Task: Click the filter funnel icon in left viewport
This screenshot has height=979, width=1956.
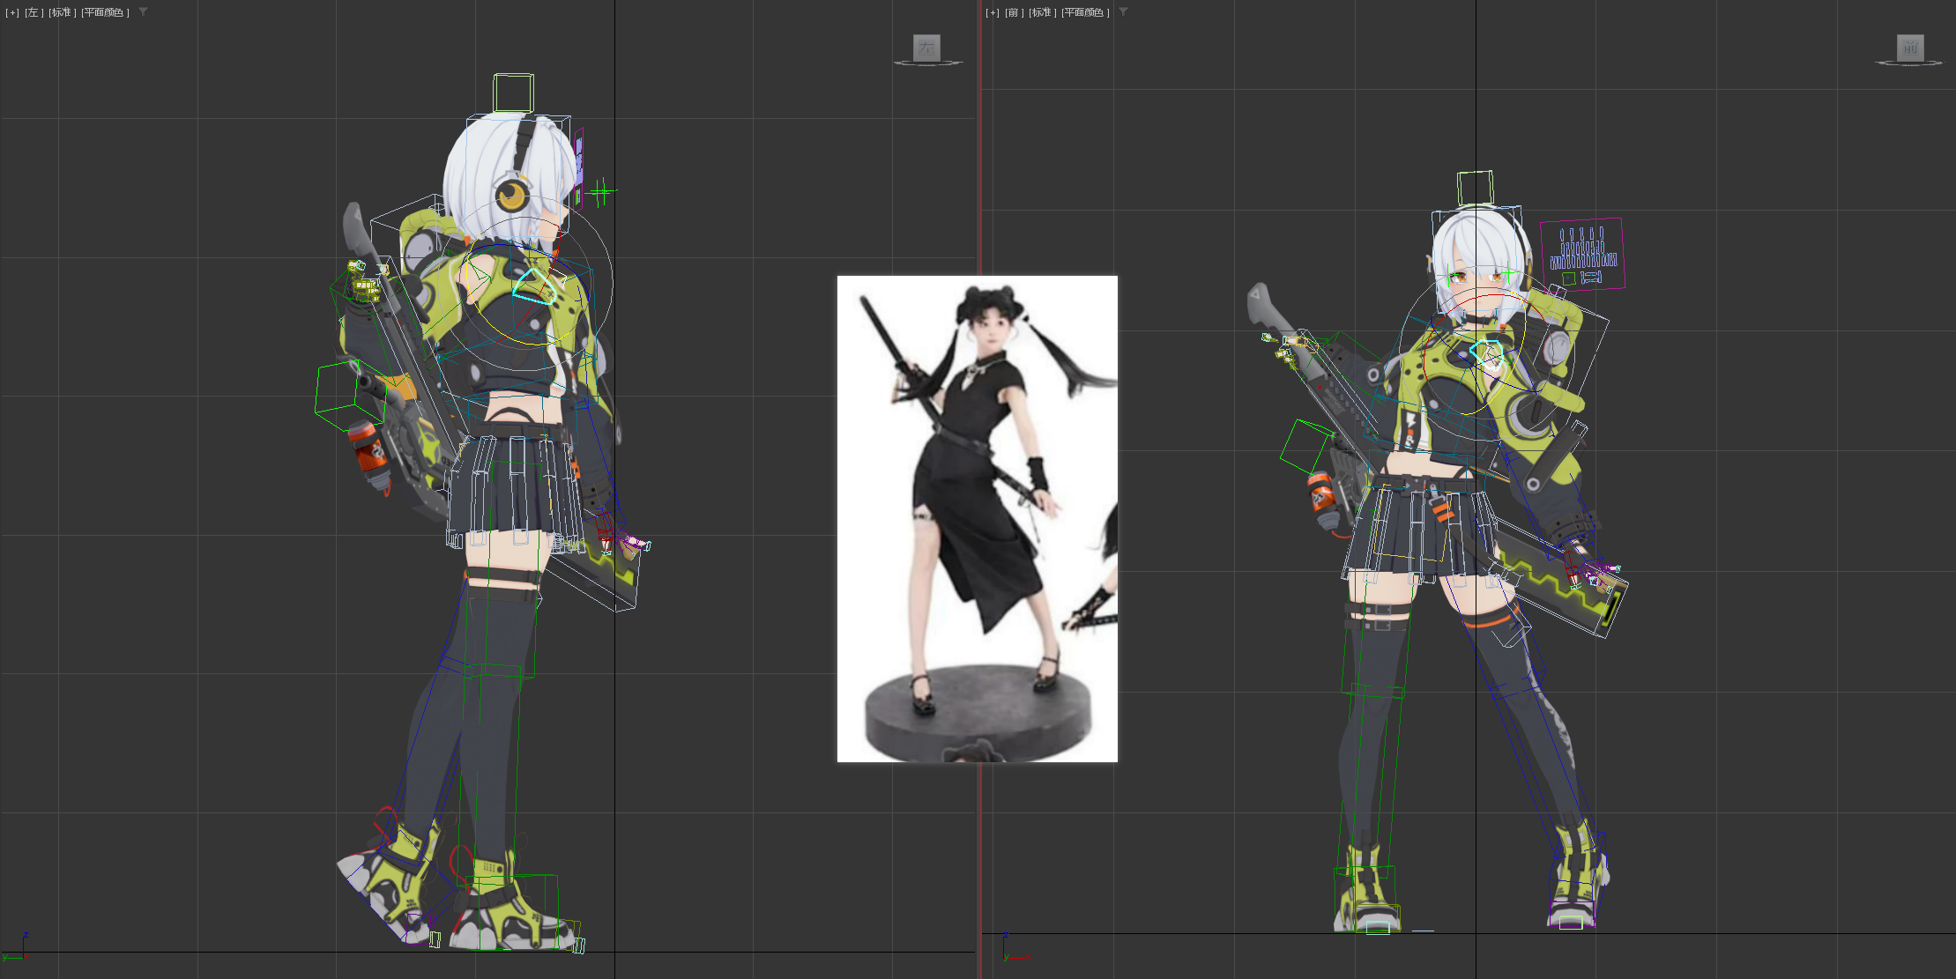Action: [x=142, y=12]
